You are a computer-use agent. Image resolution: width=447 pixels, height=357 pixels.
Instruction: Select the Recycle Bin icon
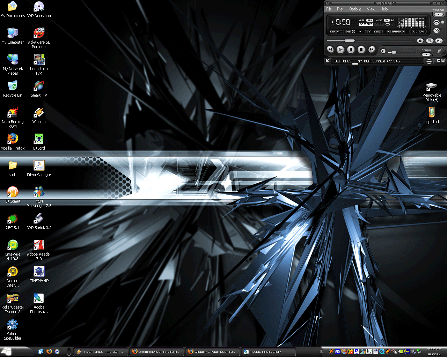point(13,89)
